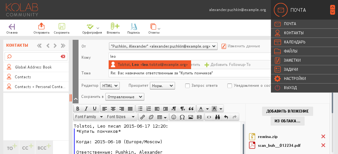Click Изменить данные link
This screenshot has width=338, height=154.
click(240, 46)
